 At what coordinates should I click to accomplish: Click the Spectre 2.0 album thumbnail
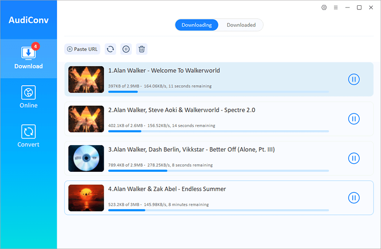tap(86, 119)
